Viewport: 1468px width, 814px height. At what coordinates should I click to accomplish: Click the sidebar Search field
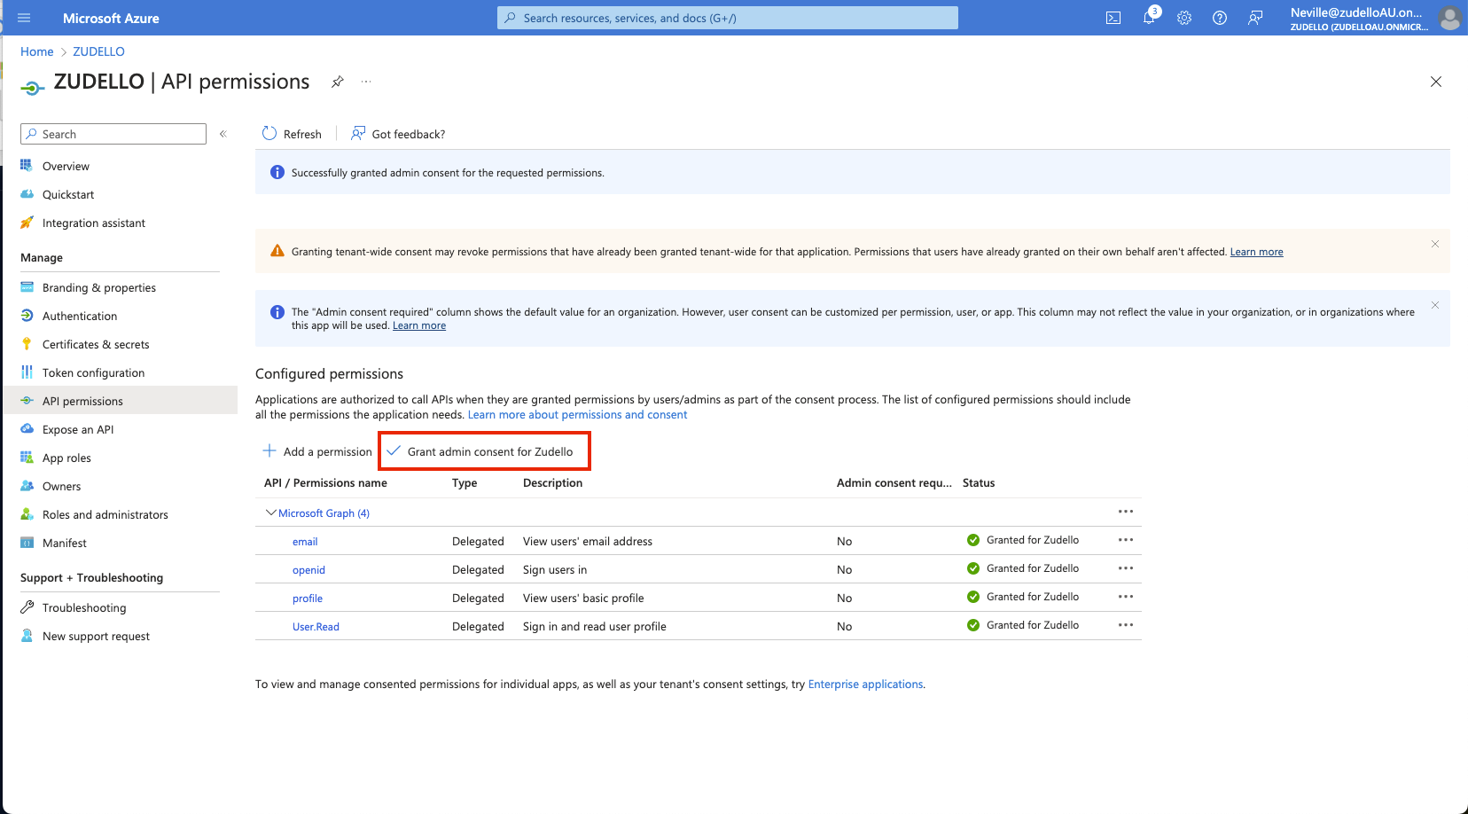(113, 134)
